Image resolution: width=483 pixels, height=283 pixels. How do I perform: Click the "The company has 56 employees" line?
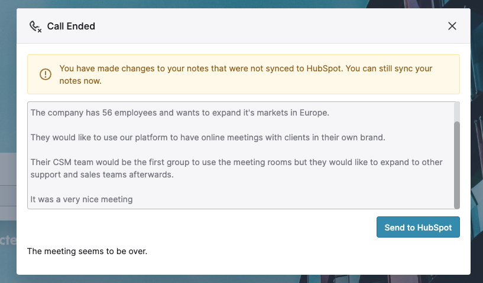180,113
